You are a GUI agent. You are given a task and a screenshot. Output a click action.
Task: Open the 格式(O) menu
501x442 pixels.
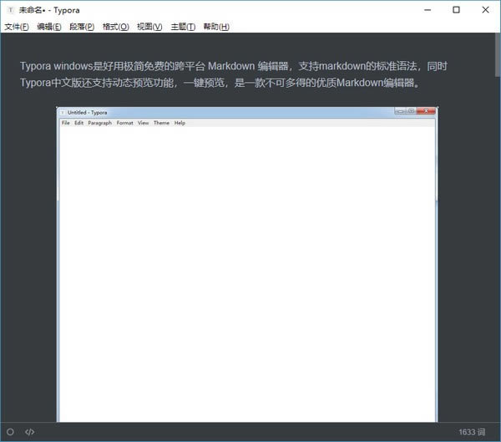tap(115, 27)
